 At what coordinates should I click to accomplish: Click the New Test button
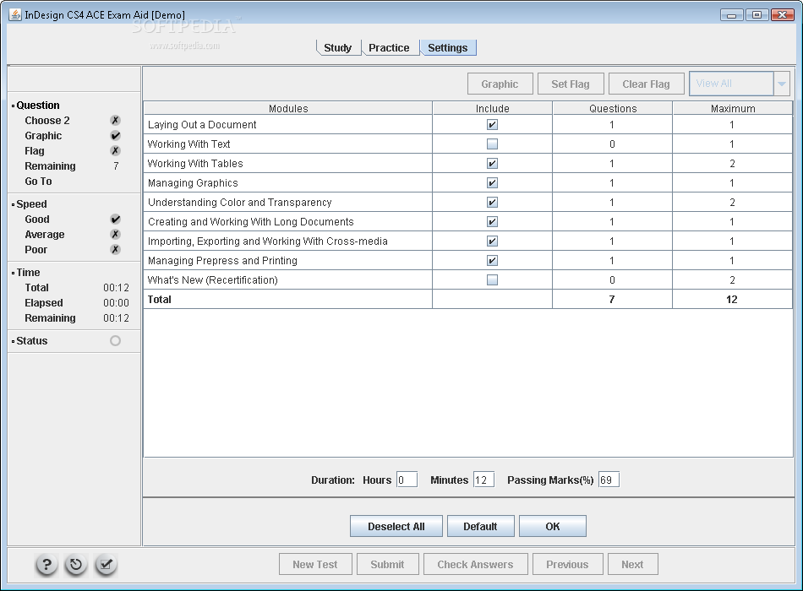tap(315, 564)
